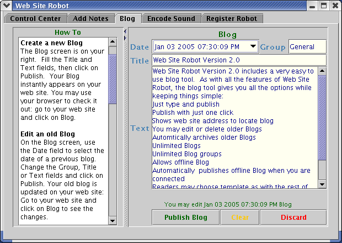Expand How To pane with right divider arrow
Viewport: 342px width, 243px height.
click(x=125, y=38)
